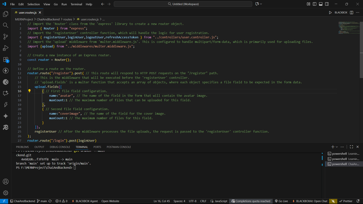This screenshot has height=204, width=363.
Task: Open the editor More Actions ellipsis
Action: (x=358, y=12)
